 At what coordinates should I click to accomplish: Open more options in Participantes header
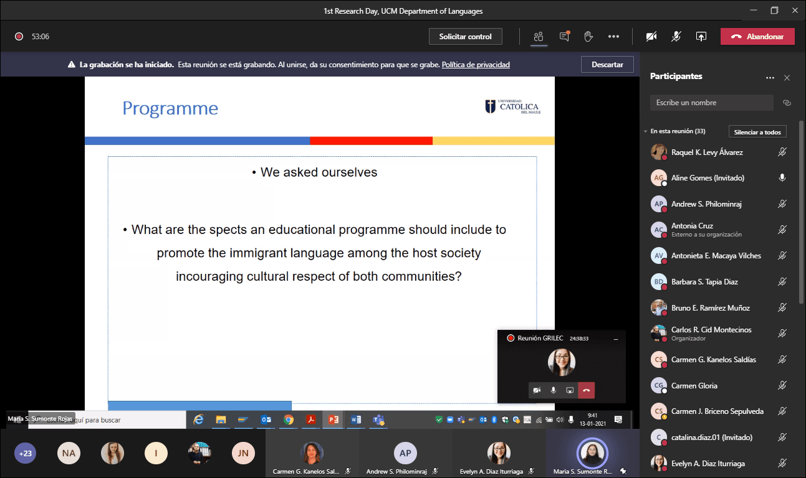pos(770,77)
